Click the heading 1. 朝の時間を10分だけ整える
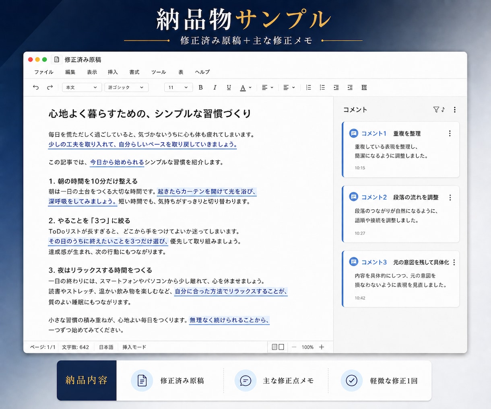The width and height of the screenshot is (491, 409). (93, 181)
